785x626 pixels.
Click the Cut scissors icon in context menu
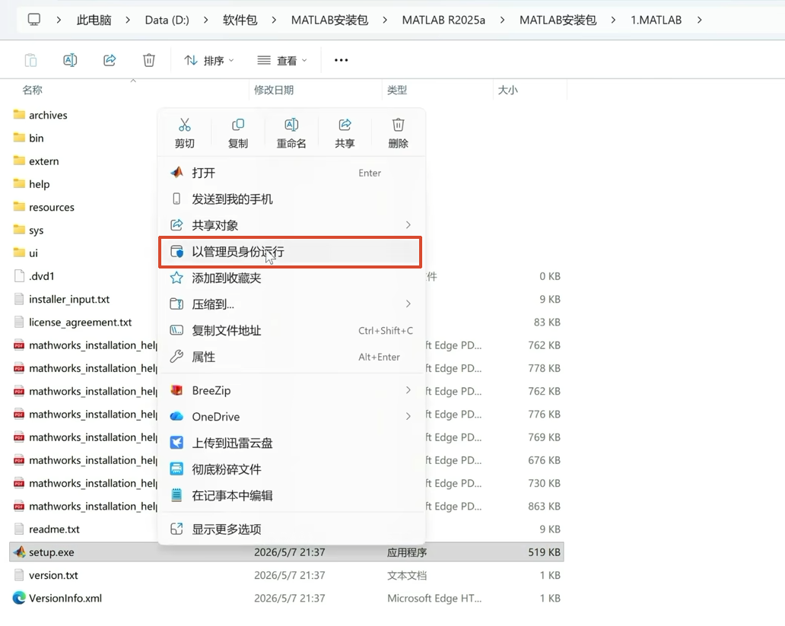tap(185, 124)
